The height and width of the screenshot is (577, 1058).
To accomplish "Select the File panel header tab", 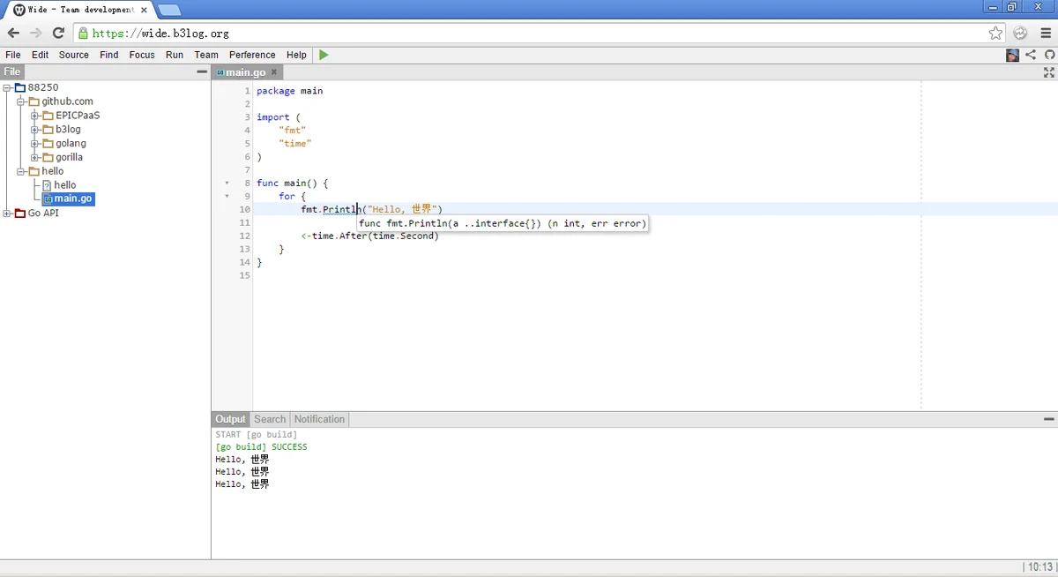I will pyautogui.click(x=12, y=72).
